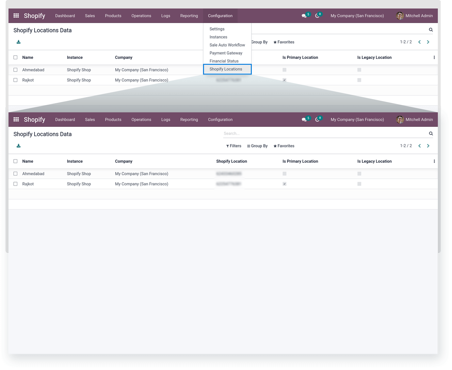The height and width of the screenshot is (370, 452).
Task: Toggle Ahmedabad Is Primary Location, lower screenshot
Action: 284,174
